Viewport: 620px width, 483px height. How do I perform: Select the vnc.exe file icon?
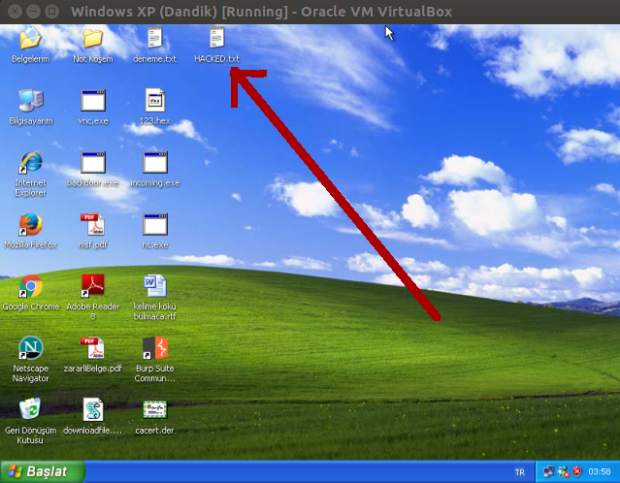pyautogui.click(x=92, y=101)
